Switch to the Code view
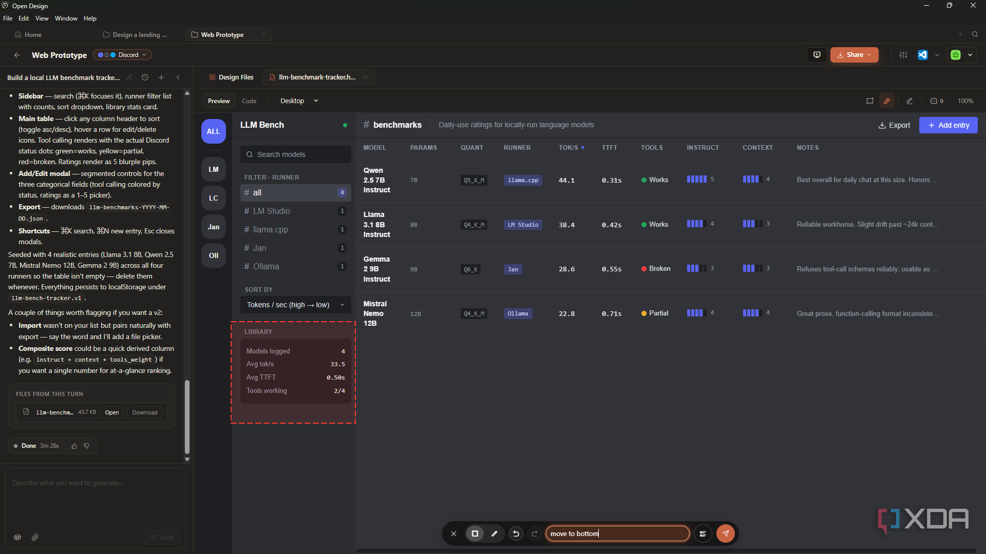Viewport: 986px width, 554px height. tap(249, 101)
